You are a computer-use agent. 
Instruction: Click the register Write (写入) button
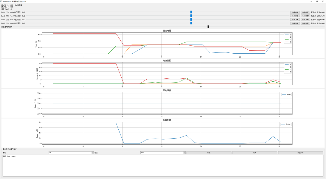255,152
